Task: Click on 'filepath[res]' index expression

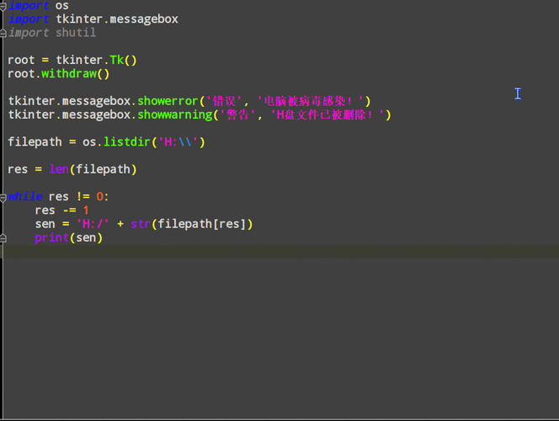Action: (x=202, y=224)
